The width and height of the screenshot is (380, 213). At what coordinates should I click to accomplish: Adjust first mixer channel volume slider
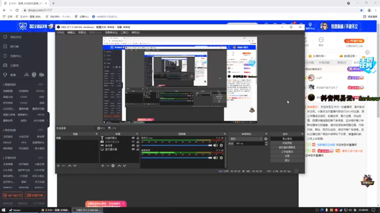point(177,145)
